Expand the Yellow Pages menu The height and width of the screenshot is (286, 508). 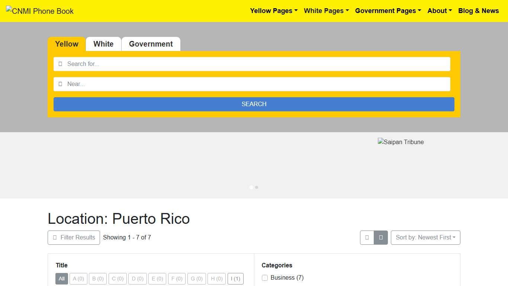274,11
